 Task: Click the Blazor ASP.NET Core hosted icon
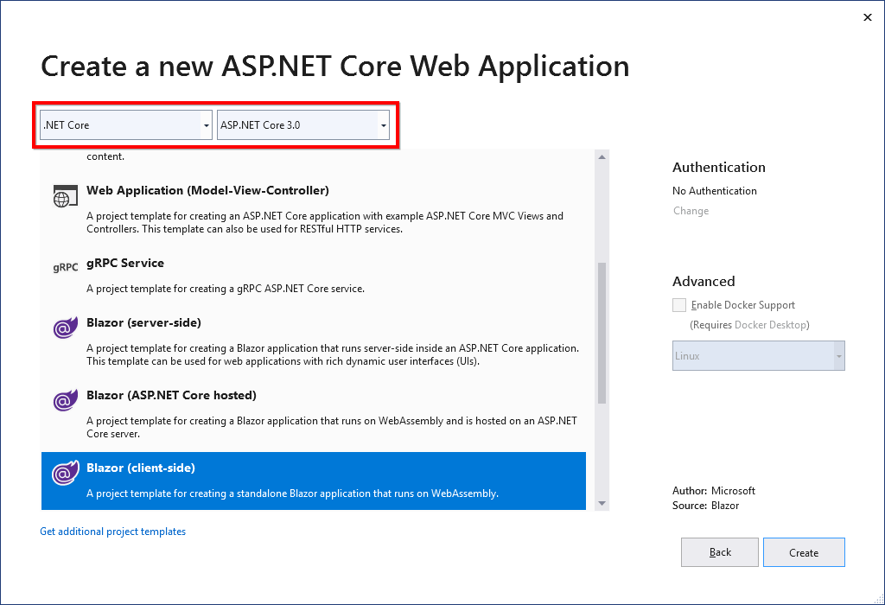tap(63, 401)
